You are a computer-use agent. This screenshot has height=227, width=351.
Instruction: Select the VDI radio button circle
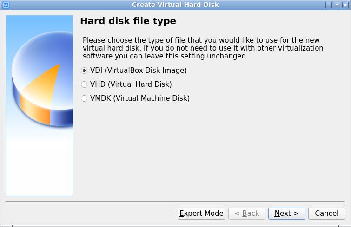click(84, 71)
